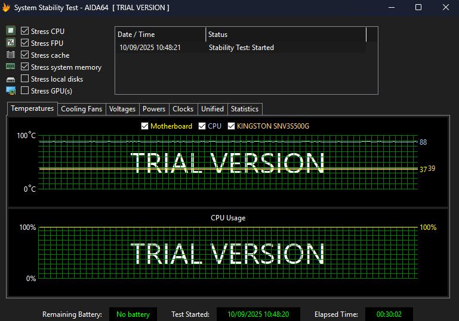Toggle the KINGSTON SNV3S500G graph checkbox
This screenshot has height=321, width=459.
click(231, 126)
